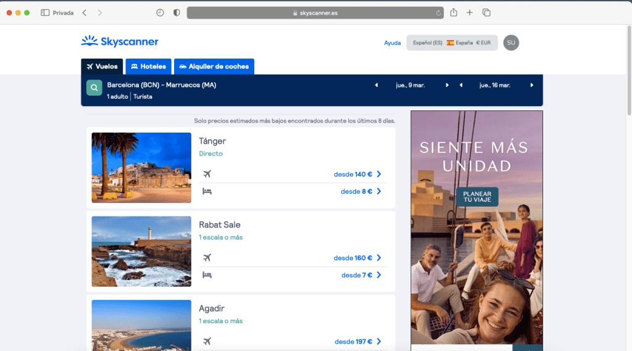The height and width of the screenshot is (351, 632).
Task: Click the green search magnifier icon
Action: (x=94, y=88)
